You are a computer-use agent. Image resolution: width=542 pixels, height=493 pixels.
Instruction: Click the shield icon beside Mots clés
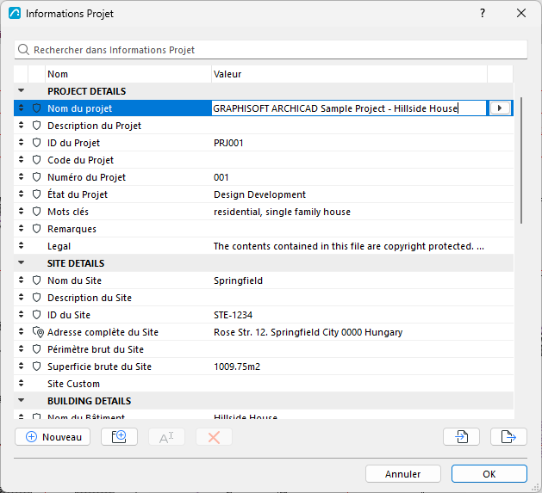tap(37, 212)
